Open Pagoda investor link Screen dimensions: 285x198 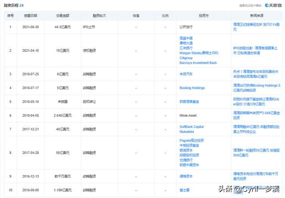click(191, 140)
